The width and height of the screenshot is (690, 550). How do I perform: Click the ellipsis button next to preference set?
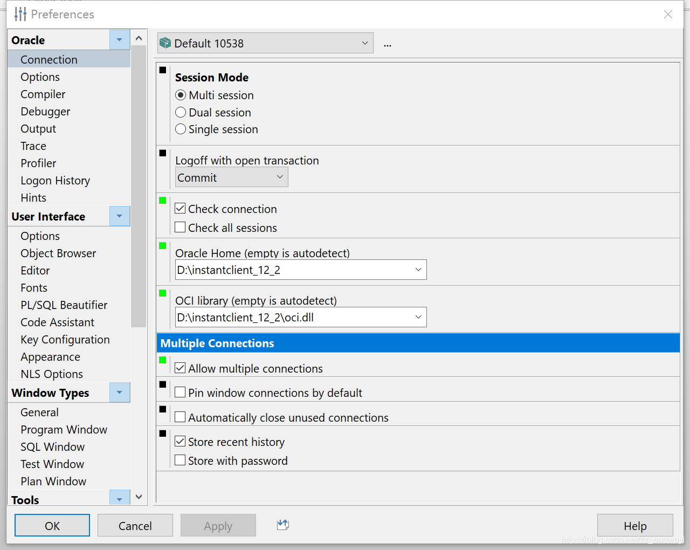coord(388,44)
